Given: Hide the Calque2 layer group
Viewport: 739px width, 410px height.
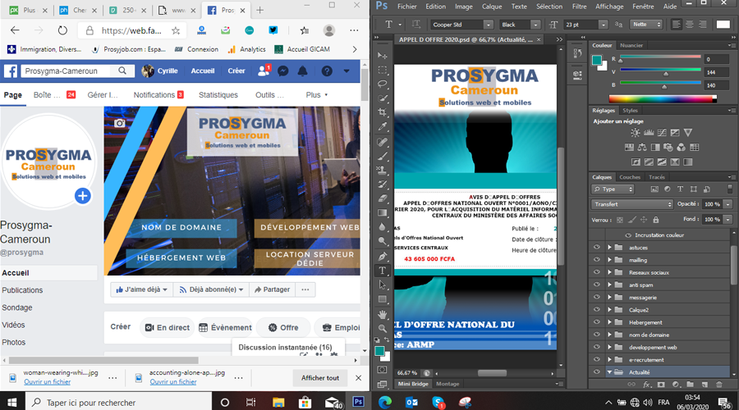Looking at the screenshot, I should click(x=597, y=310).
